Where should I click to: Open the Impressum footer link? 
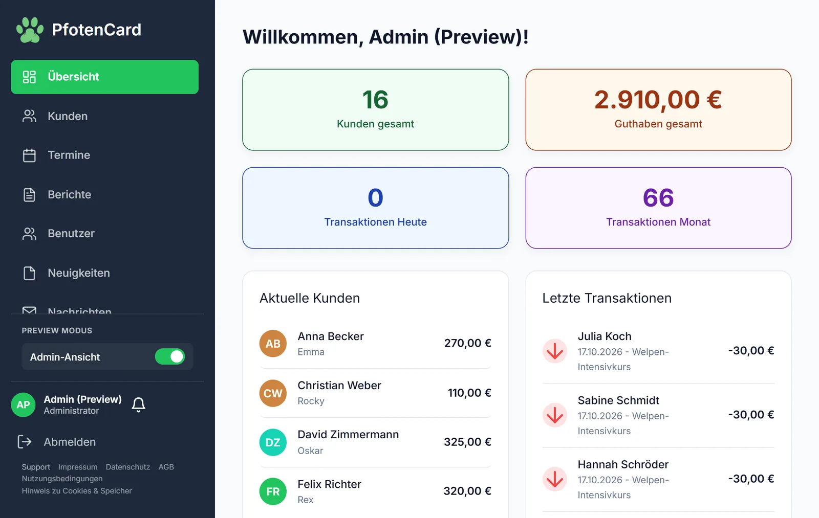point(78,467)
